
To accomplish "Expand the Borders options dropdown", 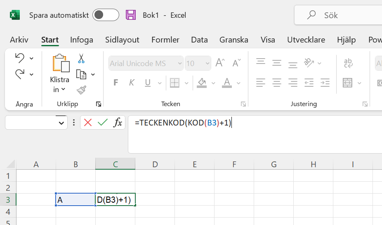I will 186,83.
